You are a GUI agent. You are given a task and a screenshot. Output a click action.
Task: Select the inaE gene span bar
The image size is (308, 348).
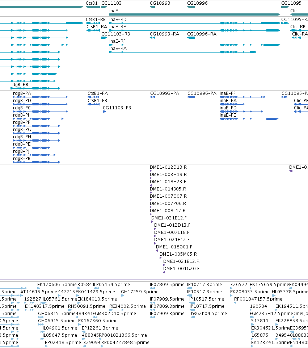click(195, 14)
